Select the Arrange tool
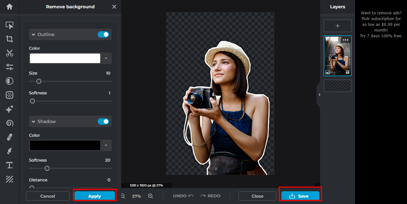407x204 pixels. click(x=10, y=25)
